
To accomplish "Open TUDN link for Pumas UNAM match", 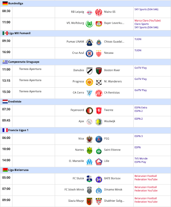I will [x=138, y=39].
